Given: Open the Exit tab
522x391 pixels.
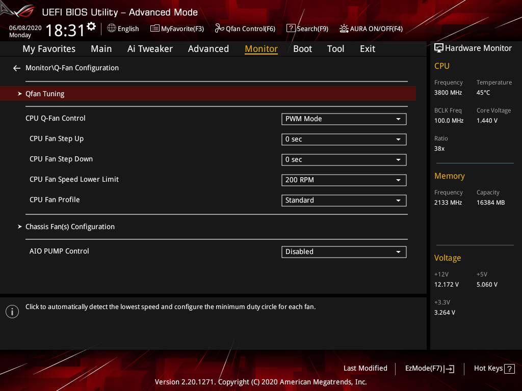Looking at the screenshot, I should click(x=368, y=49).
